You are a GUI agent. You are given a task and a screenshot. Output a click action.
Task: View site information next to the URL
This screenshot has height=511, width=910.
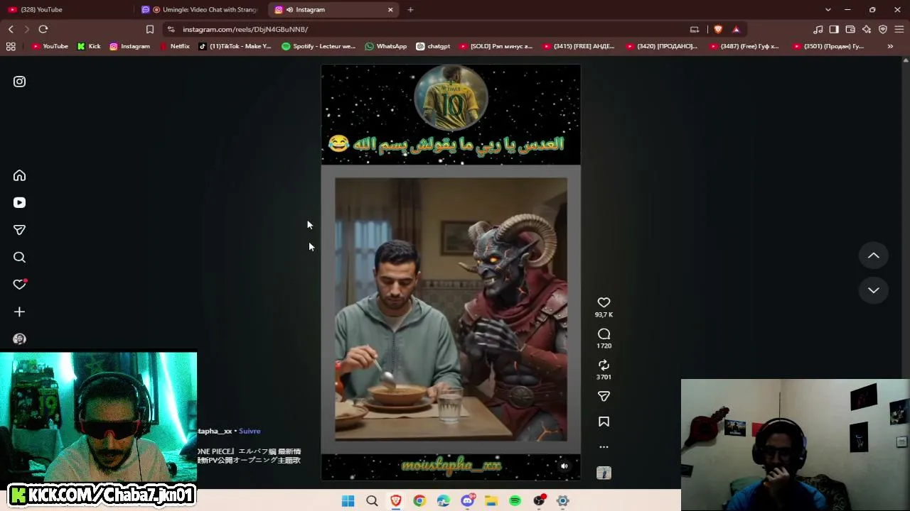171,29
